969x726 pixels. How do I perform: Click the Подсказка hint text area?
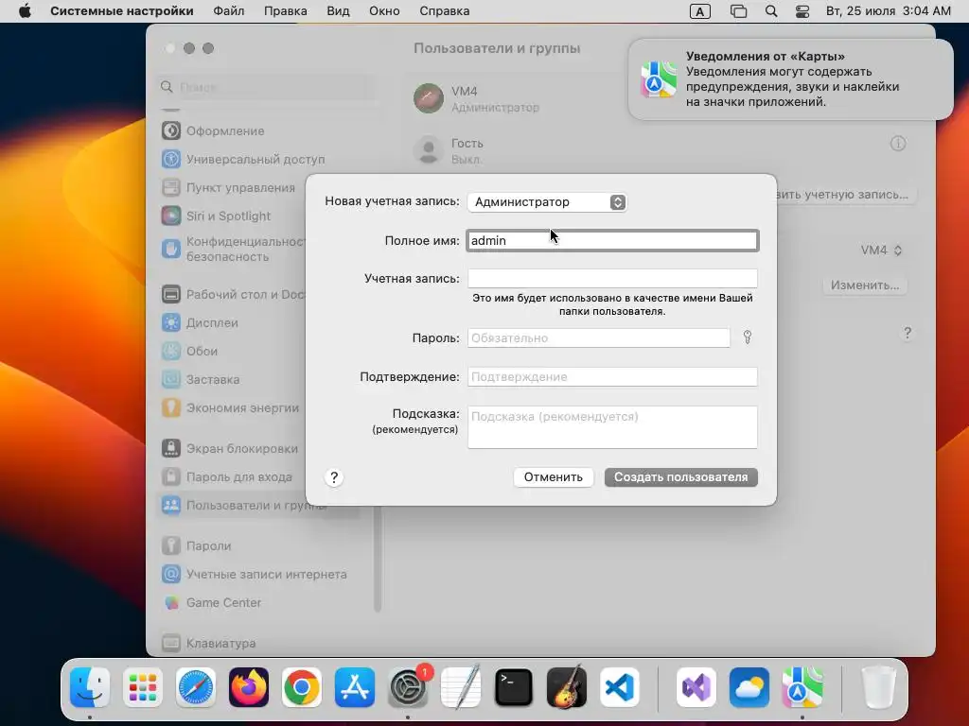pos(612,426)
